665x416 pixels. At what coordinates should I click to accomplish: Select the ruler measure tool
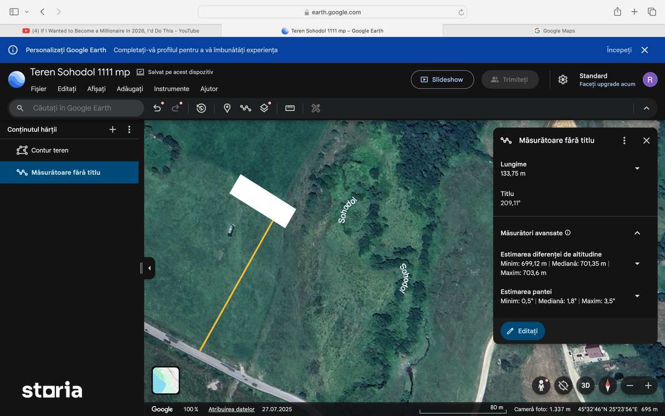(290, 108)
